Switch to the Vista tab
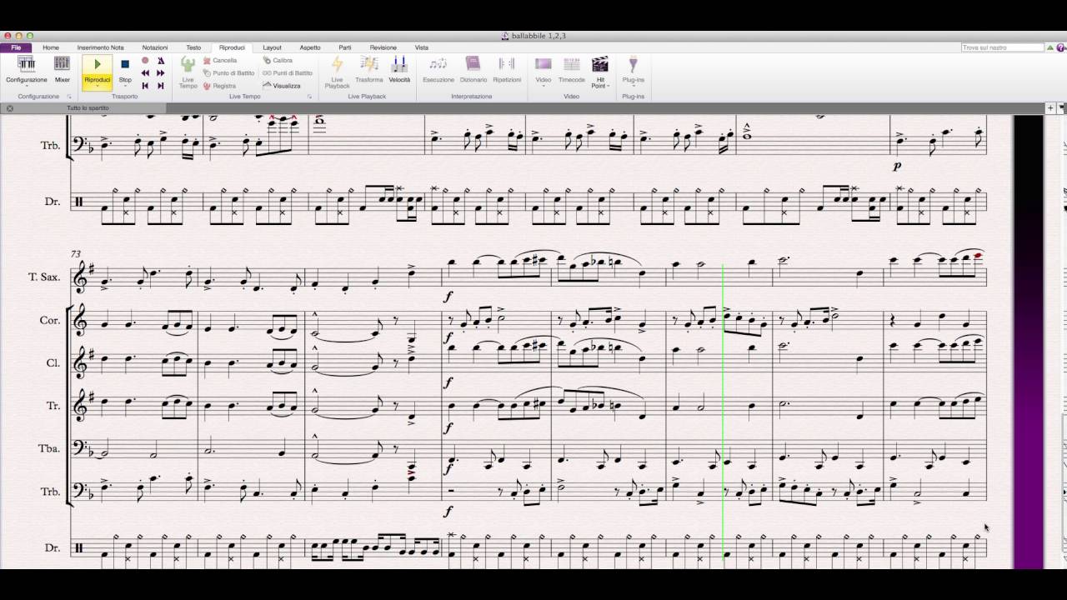This screenshot has height=600, width=1067. tap(422, 47)
